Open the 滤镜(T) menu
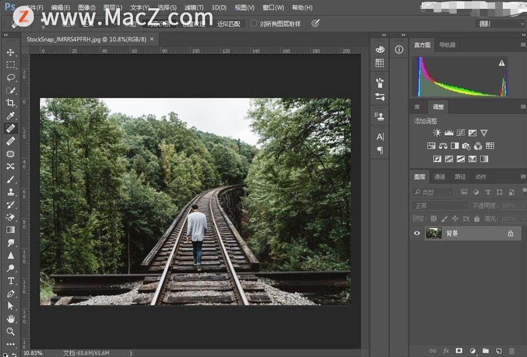Viewport: 527px width, 357px height. 194,8
